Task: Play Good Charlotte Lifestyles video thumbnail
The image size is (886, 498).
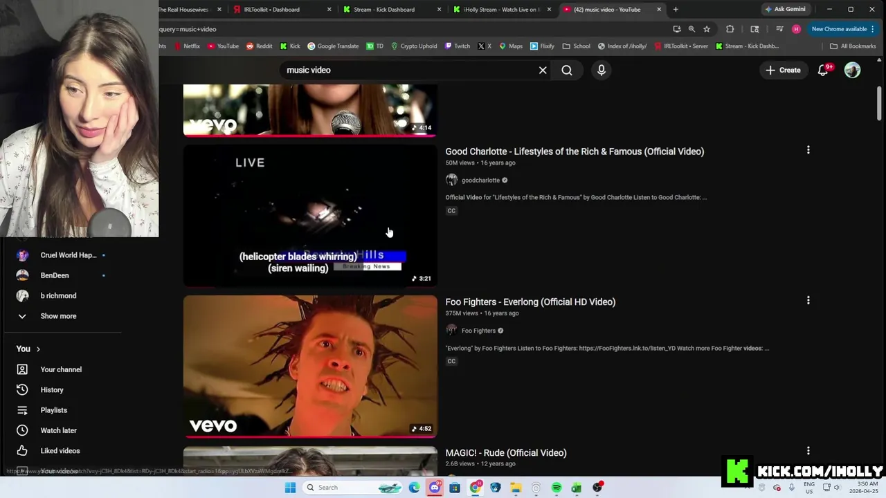Action: point(310,215)
